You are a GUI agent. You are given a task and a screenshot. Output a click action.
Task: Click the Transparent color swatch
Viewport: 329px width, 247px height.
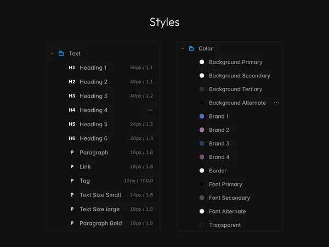coord(202,225)
